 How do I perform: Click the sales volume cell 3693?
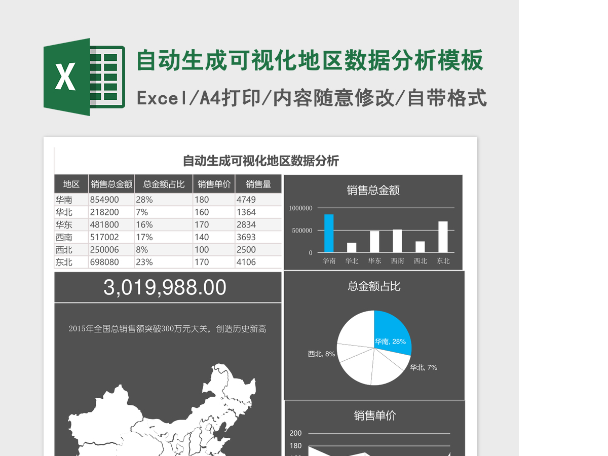(258, 237)
